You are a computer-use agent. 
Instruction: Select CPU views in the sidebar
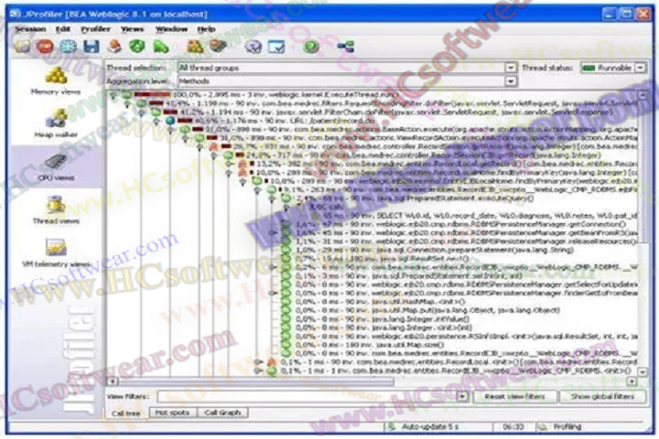click(56, 167)
